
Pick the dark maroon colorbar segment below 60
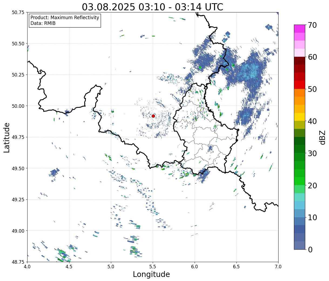pyautogui.click(x=300, y=61)
